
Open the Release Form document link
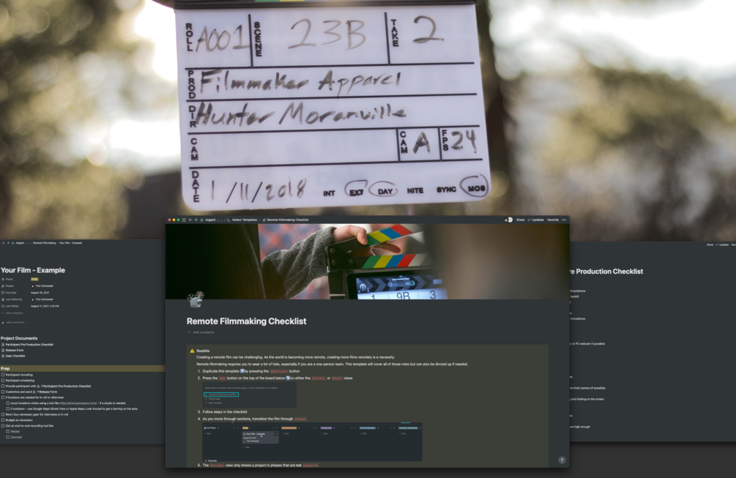[x=15, y=350]
